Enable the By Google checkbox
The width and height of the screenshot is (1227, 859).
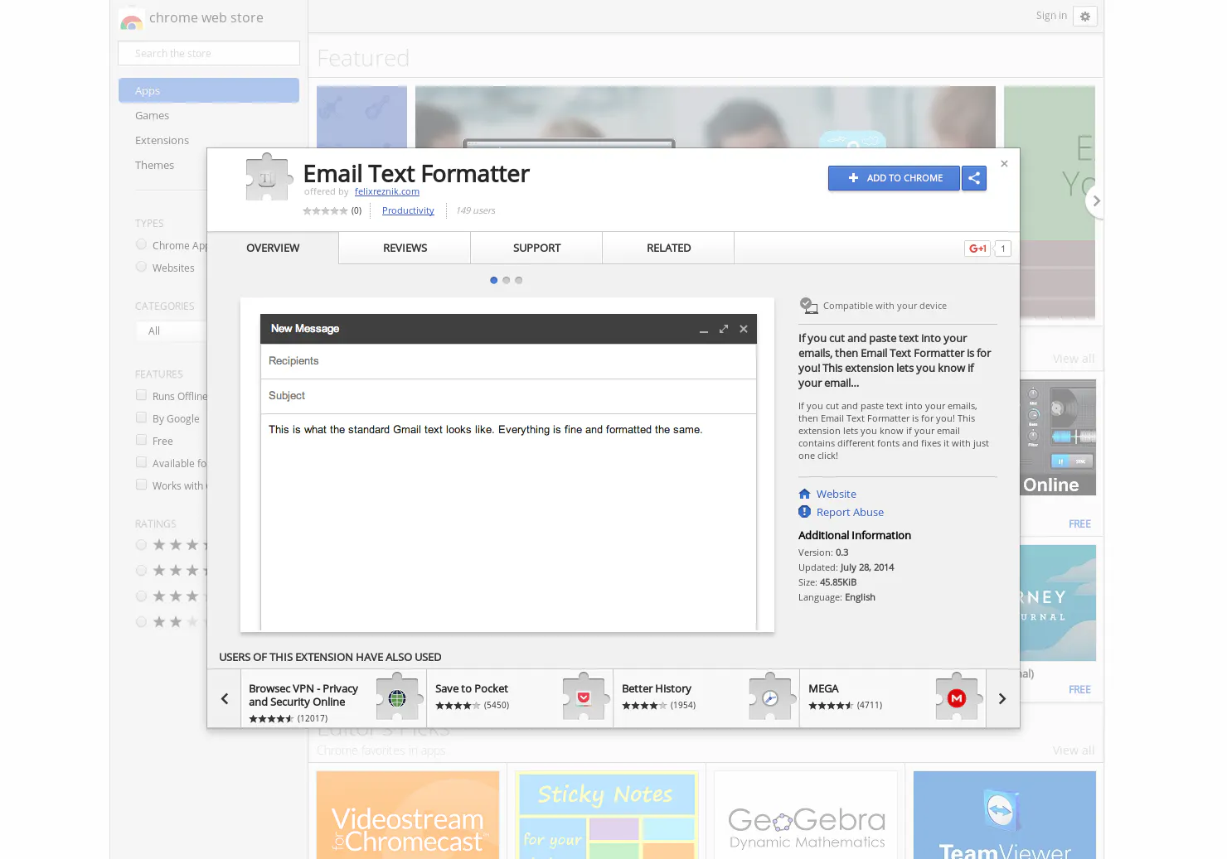click(141, 417)
